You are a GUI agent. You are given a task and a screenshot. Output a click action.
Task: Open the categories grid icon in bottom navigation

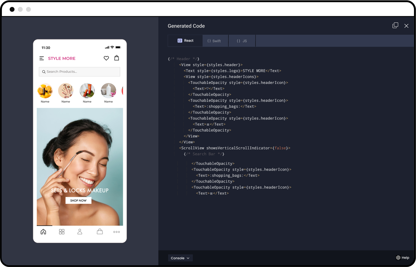[x=62, y=232]
